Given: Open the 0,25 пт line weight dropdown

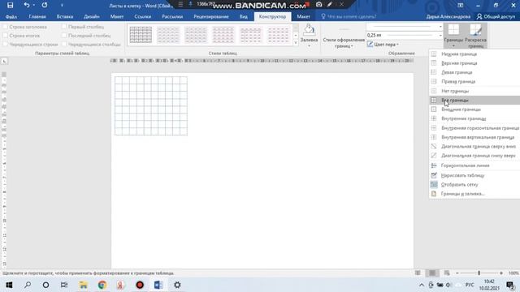Looking at the screenshot, I should tap(440, 35).
